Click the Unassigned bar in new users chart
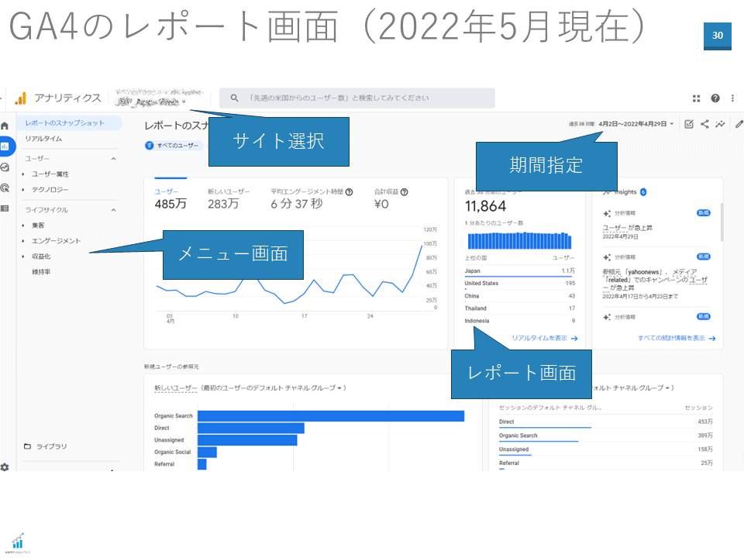This screenshot has height=558, width=744. point(247,440)
